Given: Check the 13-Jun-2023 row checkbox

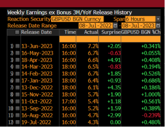Looking at the screenshot, I should 17,46.
